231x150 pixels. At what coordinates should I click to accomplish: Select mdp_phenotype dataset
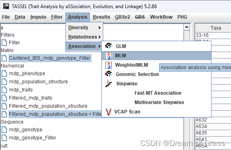27,74
